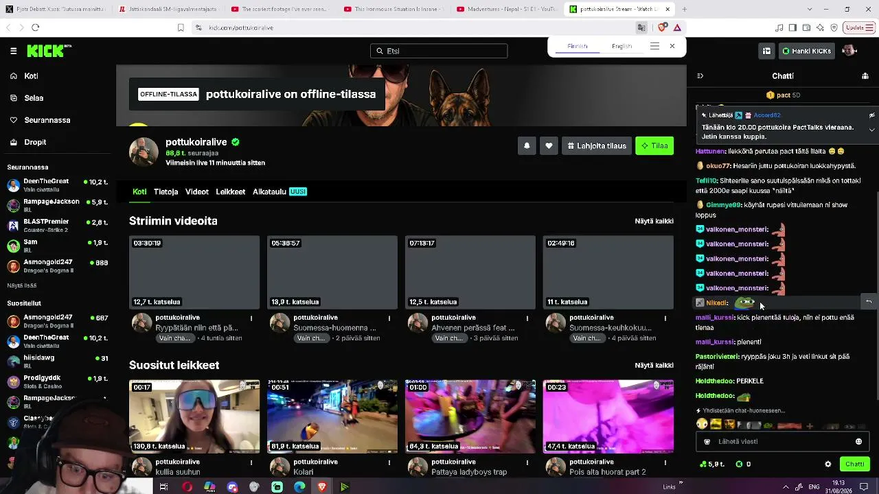Viewport: 879px width, 494px height.
Task: Show the browser sidebar panel
Action: pyautogui.click(x=792, y=27)
